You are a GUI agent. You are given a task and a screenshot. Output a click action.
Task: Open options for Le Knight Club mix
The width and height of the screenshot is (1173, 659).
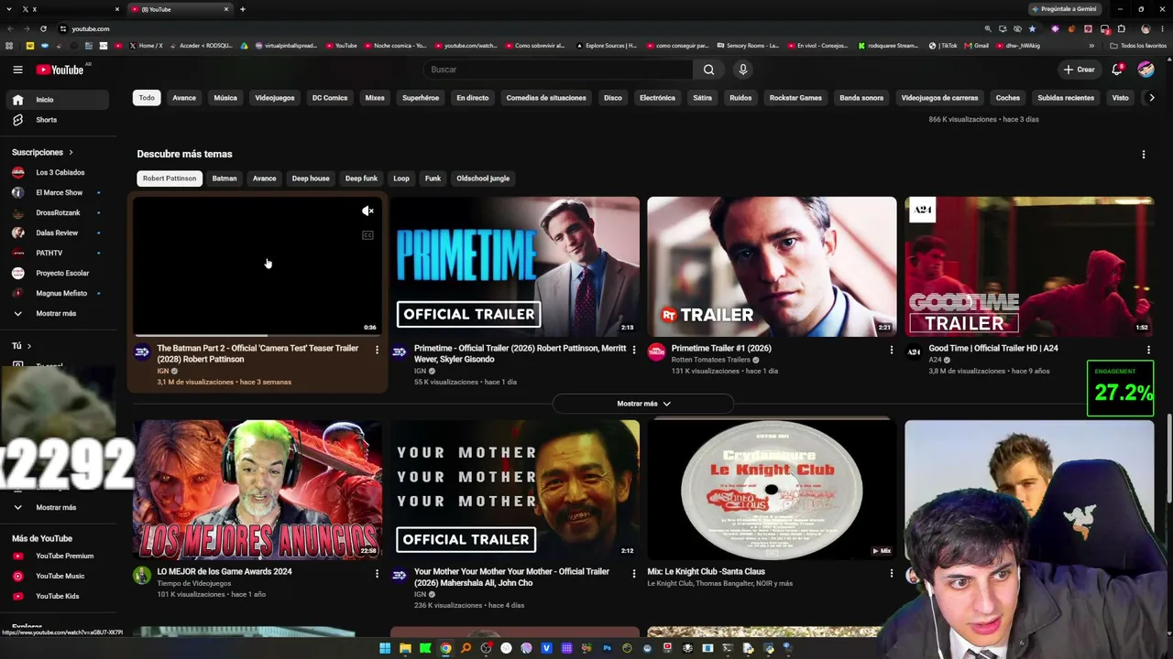pos(891,573)
